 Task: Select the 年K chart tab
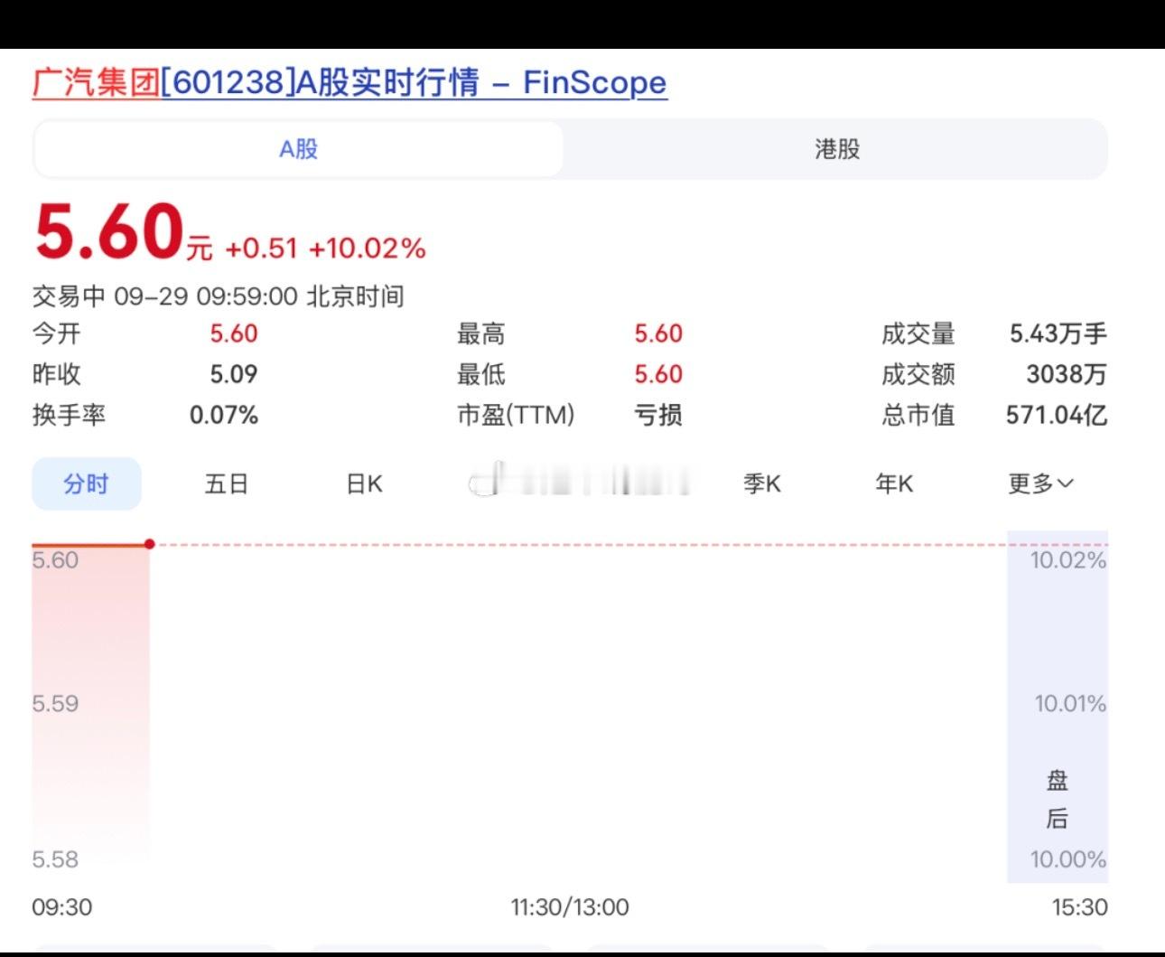click(x=894, y=483)
